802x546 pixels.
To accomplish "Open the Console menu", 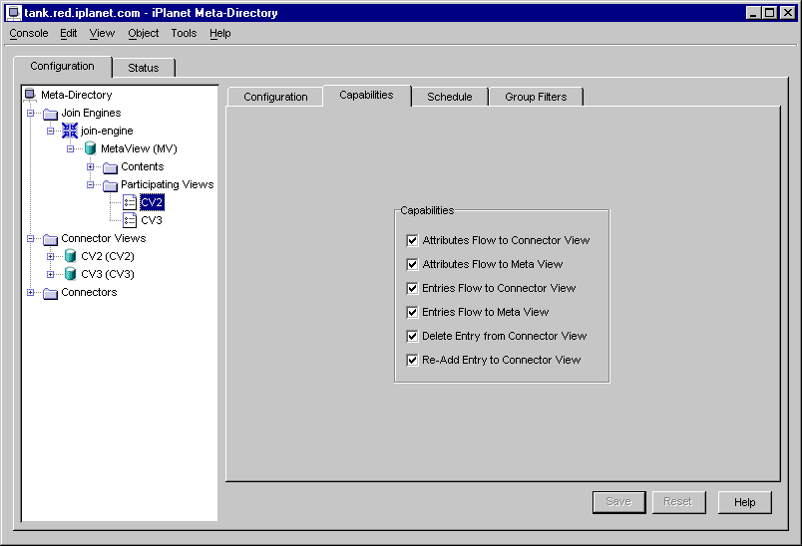I will click(29, 33).
